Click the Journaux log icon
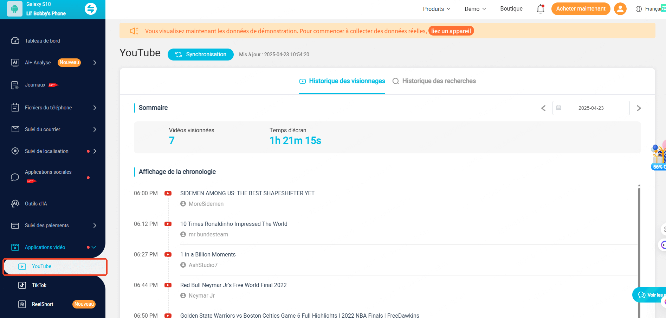This screenshot has width=666, height=318. tap(15, 85)
